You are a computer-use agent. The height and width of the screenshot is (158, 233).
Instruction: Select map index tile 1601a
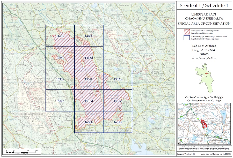(x=118, y=122)
